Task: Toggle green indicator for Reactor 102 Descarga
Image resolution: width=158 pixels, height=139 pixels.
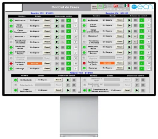Action: [x=11, y=69]
